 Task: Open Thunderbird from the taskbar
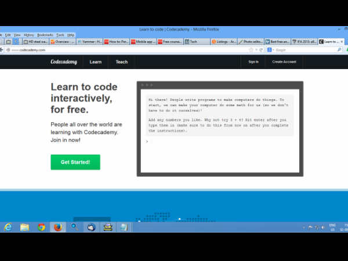point(91,227)
